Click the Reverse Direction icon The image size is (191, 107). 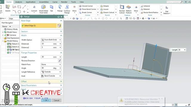pyautogui.click(x=60, y=61)
